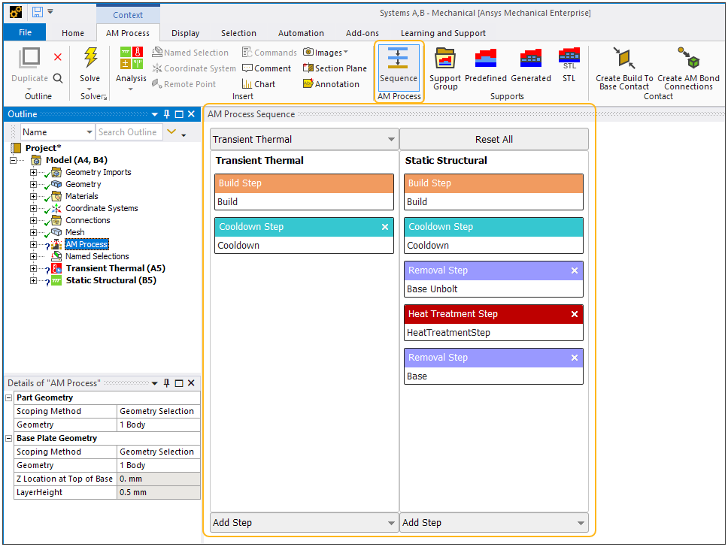Open the File menu

24,33
